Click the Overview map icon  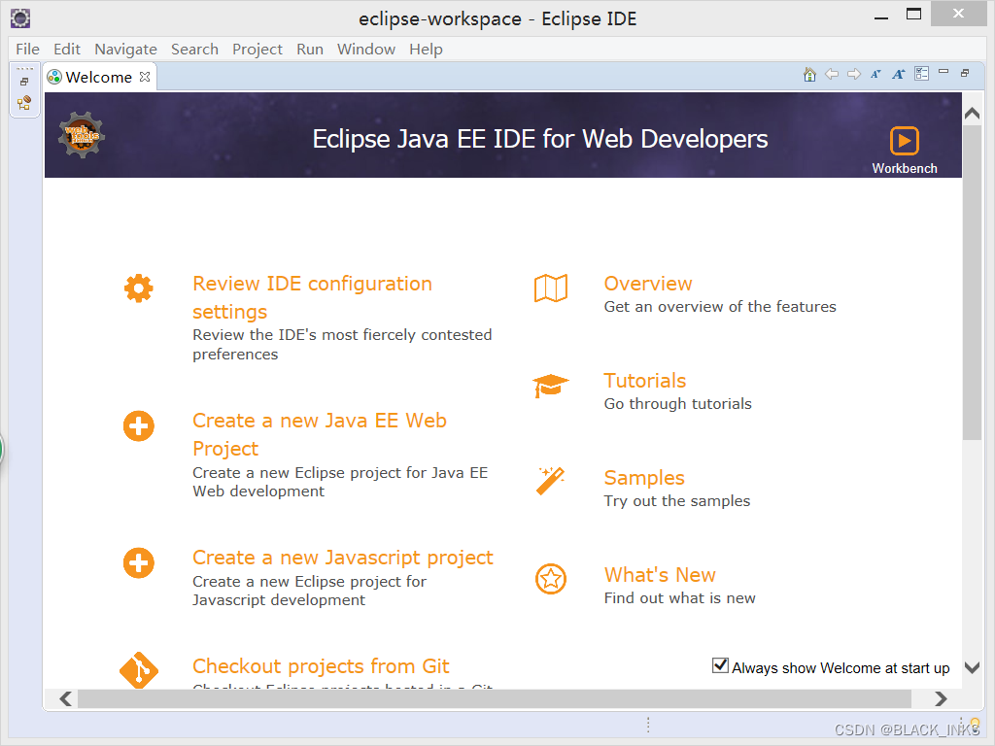[551, 288]
